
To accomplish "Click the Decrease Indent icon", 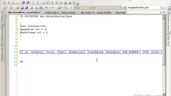I will click(x=23, y=3).
